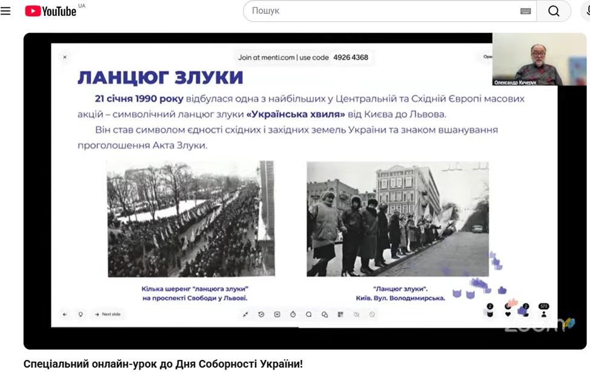Open the YouTube hamburger guide menu
The image size is (590, 372).
5,11
